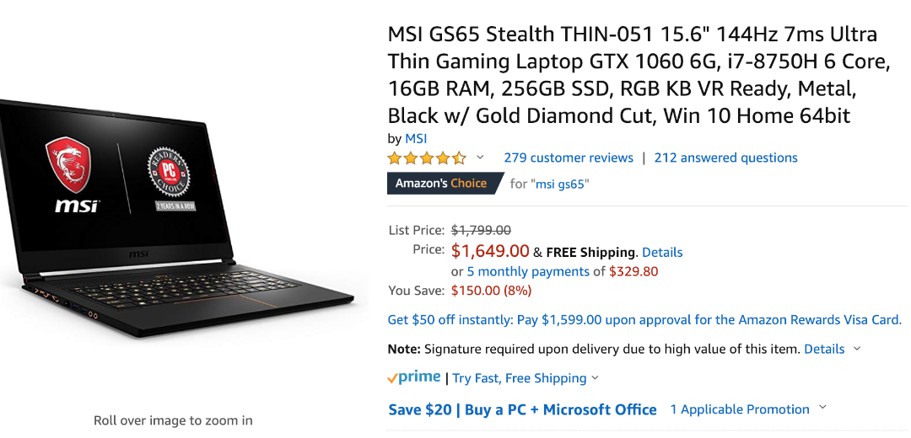
Task: Click the 1 Applicable Promotion link
Action: (x=740, y=409)
